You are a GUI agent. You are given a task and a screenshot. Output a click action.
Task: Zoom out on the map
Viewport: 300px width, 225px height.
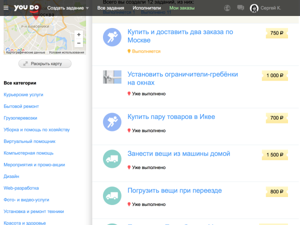pos(78,43)
